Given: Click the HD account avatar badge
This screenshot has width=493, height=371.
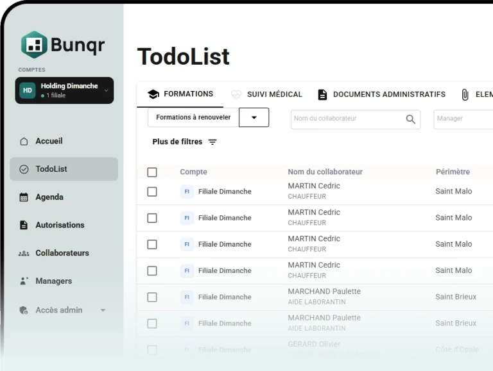Looking at the screenshot, I should [x=28, y=90].
